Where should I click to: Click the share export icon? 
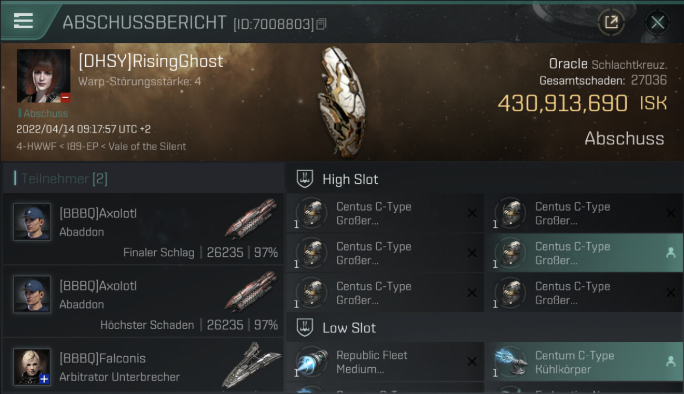(x=611, y=23)
